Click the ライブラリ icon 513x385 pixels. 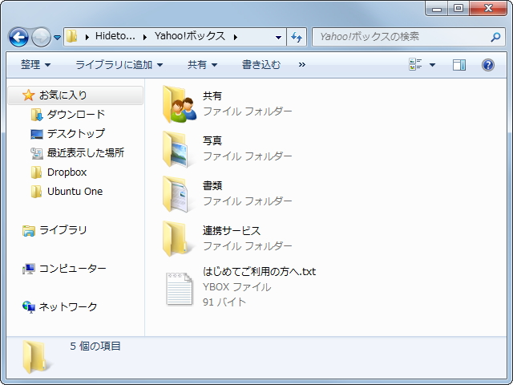[29, 230]
